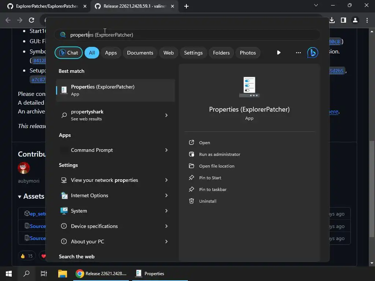Open the more options ellipsis in search filters
375x281 pixels.
(x=298, y=53)
